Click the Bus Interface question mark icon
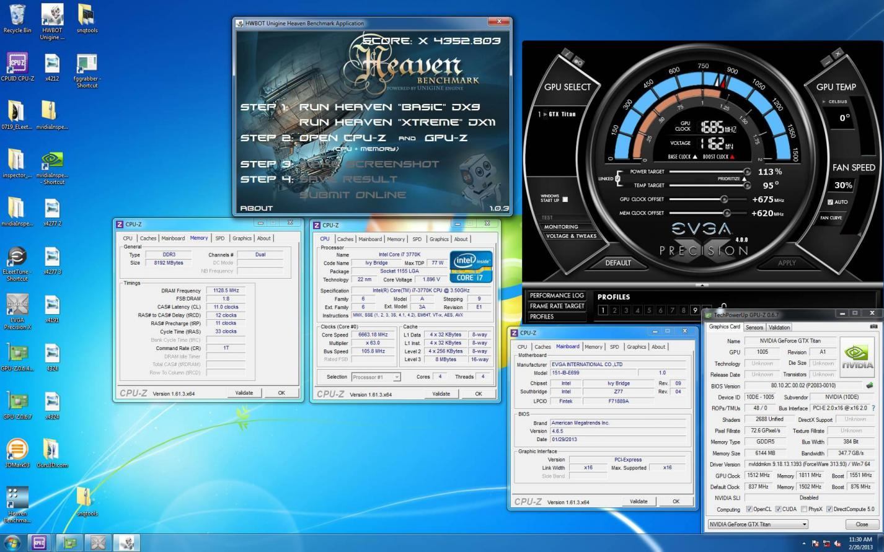Image resolution: width=884 pixels, height=552 pixels. [x=873, y=408]
